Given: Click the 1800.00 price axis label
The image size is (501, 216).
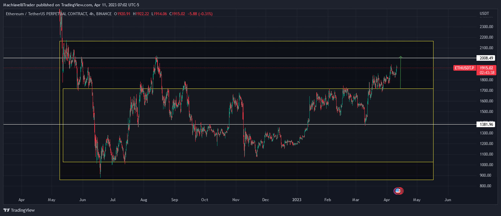Looking at the screenshot, I should pos(486,80).
